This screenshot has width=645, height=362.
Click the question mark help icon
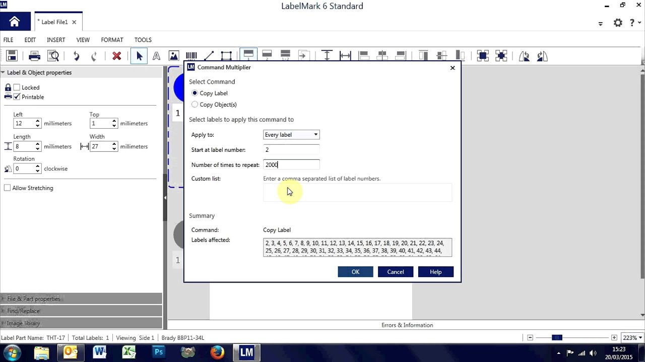tap(633, 23)
